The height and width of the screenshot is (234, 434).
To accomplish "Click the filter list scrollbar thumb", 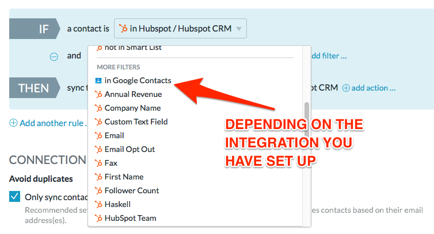I will pos(306,119).
